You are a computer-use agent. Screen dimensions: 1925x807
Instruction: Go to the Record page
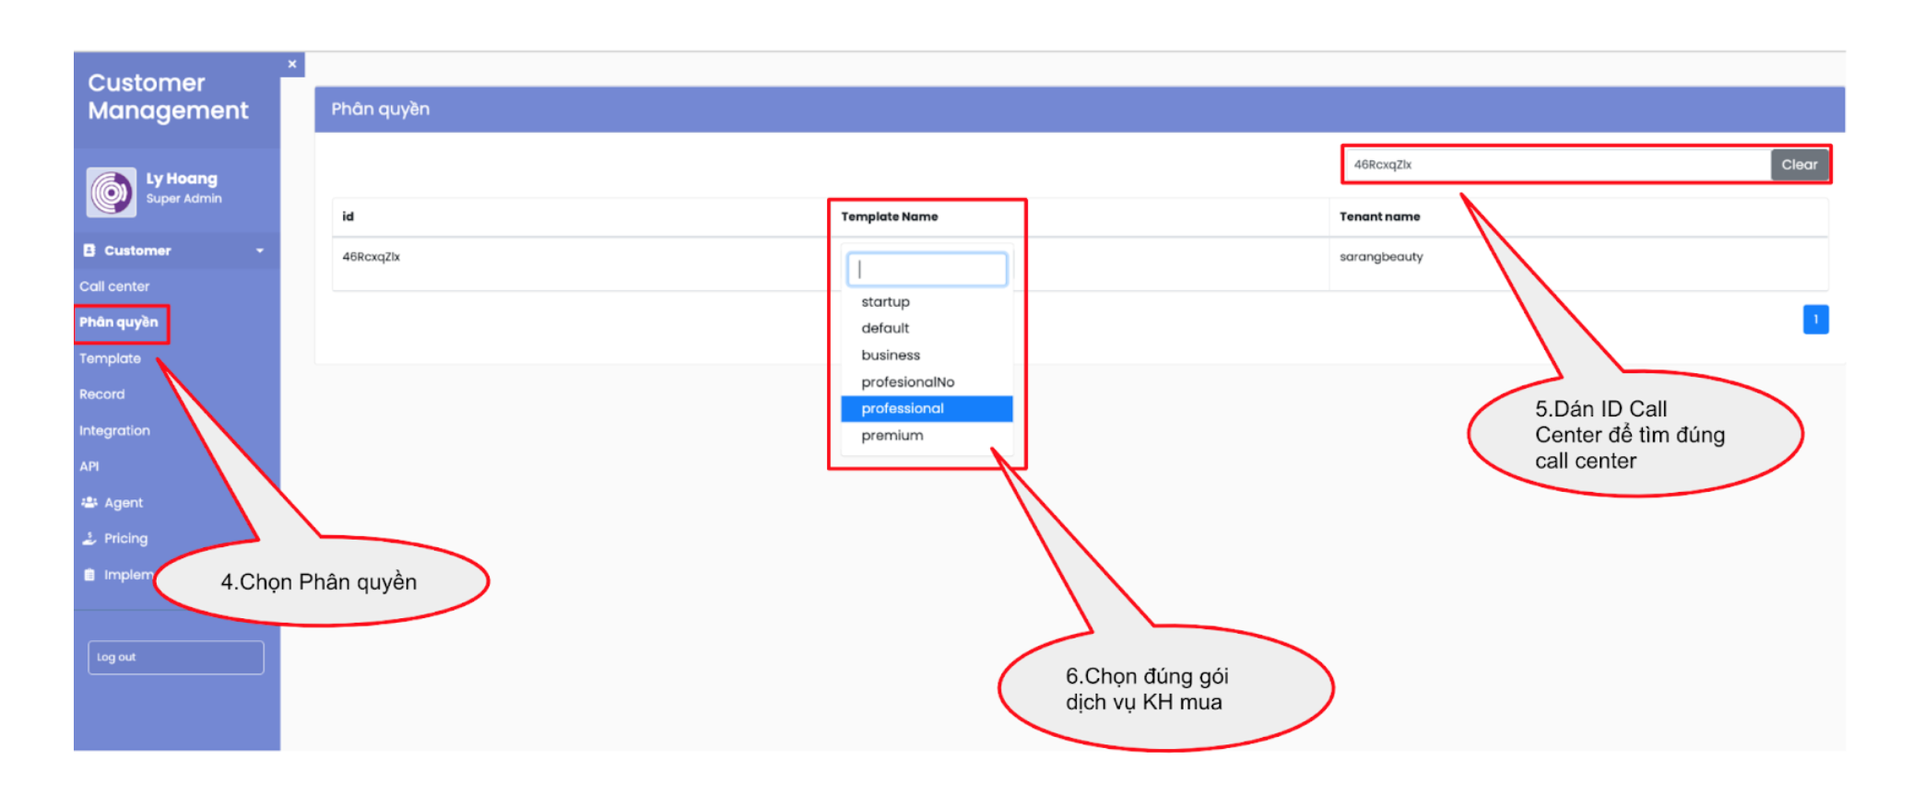tap(102, 394)
